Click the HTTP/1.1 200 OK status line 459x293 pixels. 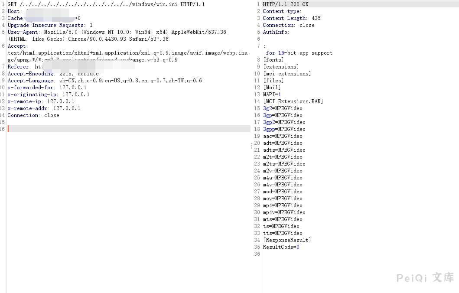point(285,4)
